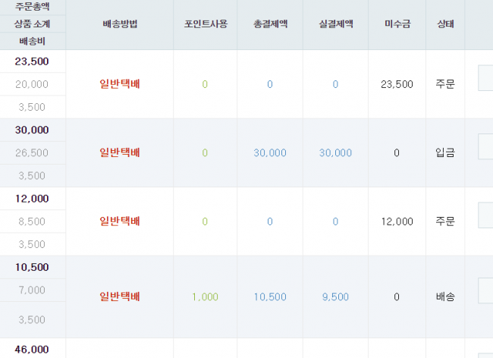
Task: Click the 배송 status cell
Action: pos(445,297)
